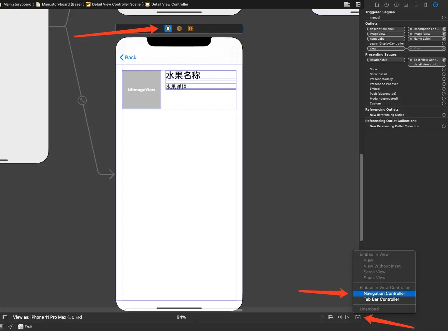Click the Embed In button
Screen dimensions: 448x331
point(358,317)
